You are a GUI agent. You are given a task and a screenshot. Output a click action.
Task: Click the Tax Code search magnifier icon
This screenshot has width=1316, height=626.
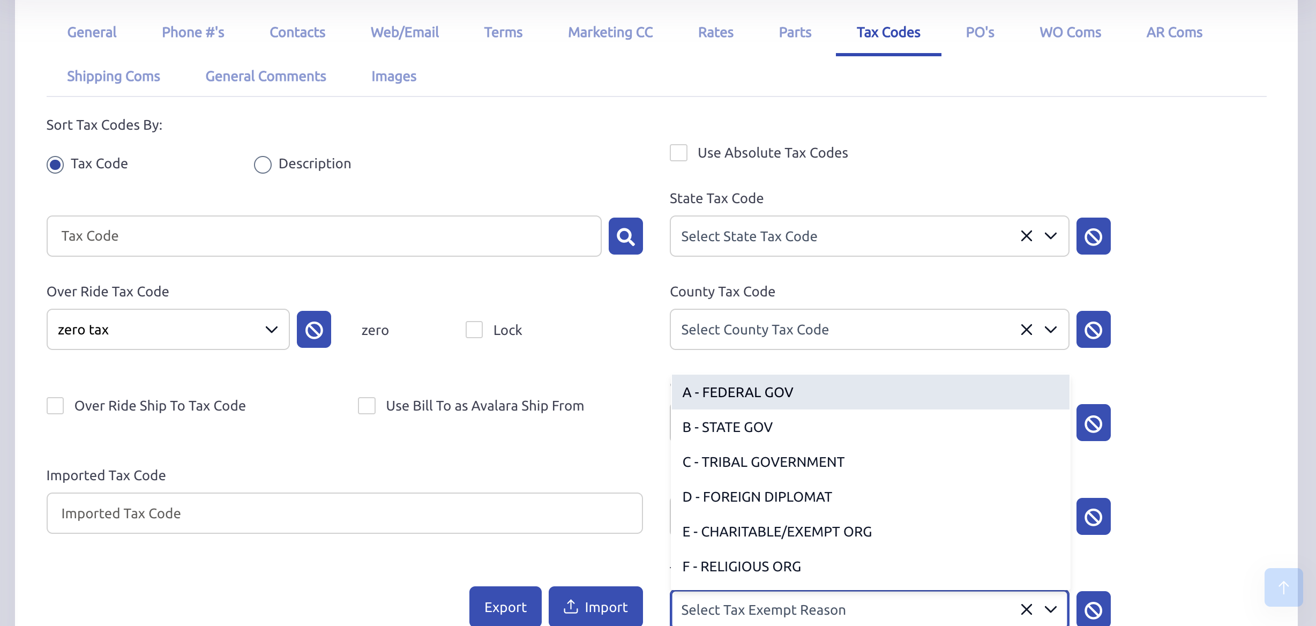click(x=625, y=236)
